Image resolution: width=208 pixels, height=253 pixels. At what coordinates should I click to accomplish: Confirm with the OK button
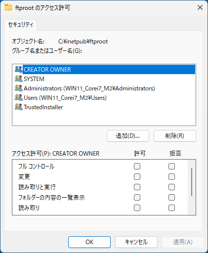pyautogui.click(x=89, y=242)
